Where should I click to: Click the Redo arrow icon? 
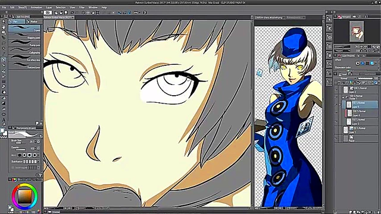point(77,12)
